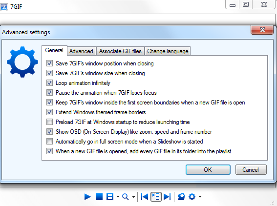Uncheck Save 7GIF's window size when closing
277x206 pixels.
coord(49,73)
